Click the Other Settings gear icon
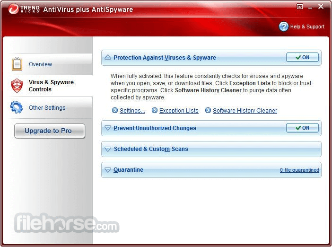 (17, 107)
